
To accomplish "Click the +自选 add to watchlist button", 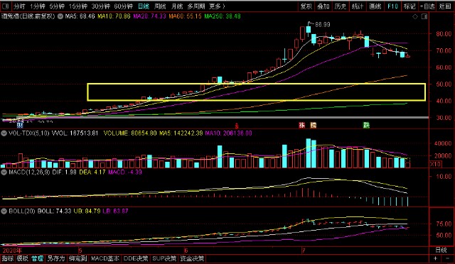I will [x=427, y=6].
